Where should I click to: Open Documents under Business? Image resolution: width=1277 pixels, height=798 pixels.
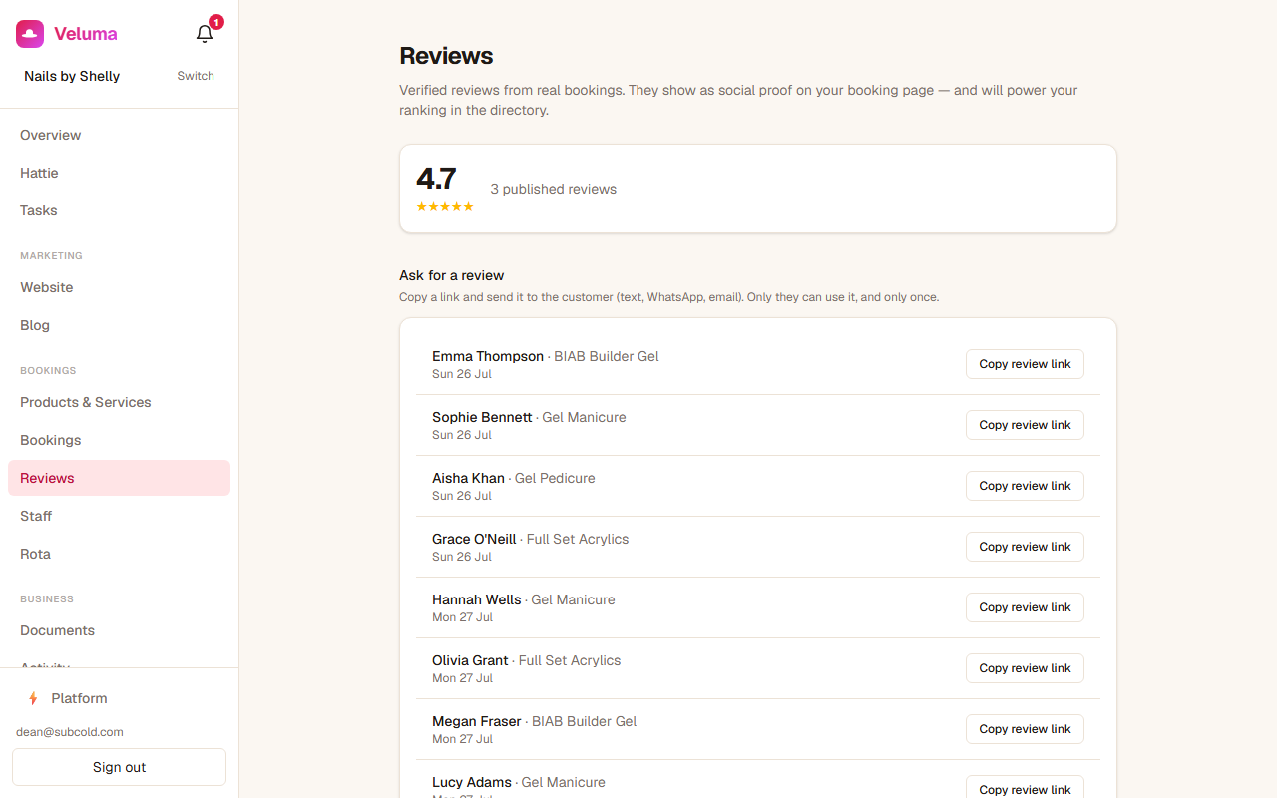(120, 630)
